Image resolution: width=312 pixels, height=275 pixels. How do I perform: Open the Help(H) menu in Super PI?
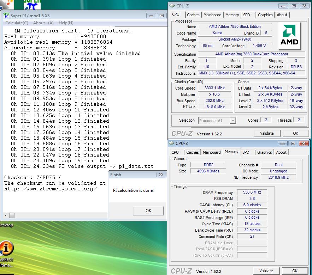[x=66, y=23]
